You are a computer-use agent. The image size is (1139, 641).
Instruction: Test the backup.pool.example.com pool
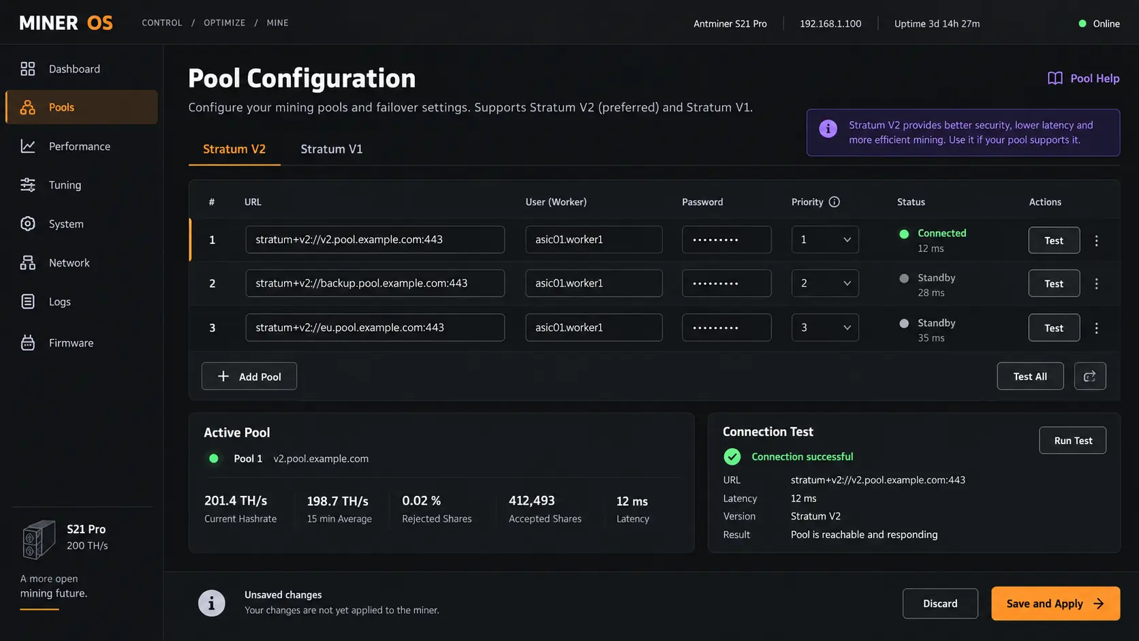1054,283
